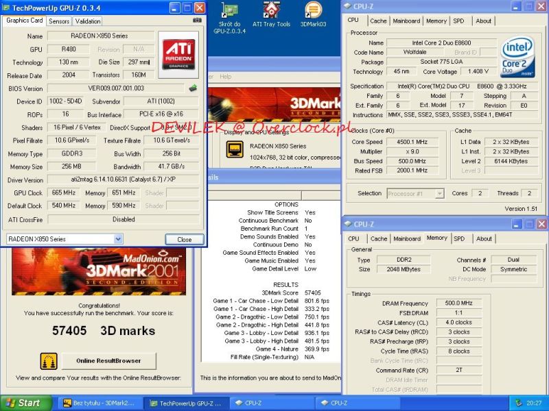Click the Online ResultBrowser button
Image resolution: width=549 pixels, height=411 pixels.
[x=108, y=361]
